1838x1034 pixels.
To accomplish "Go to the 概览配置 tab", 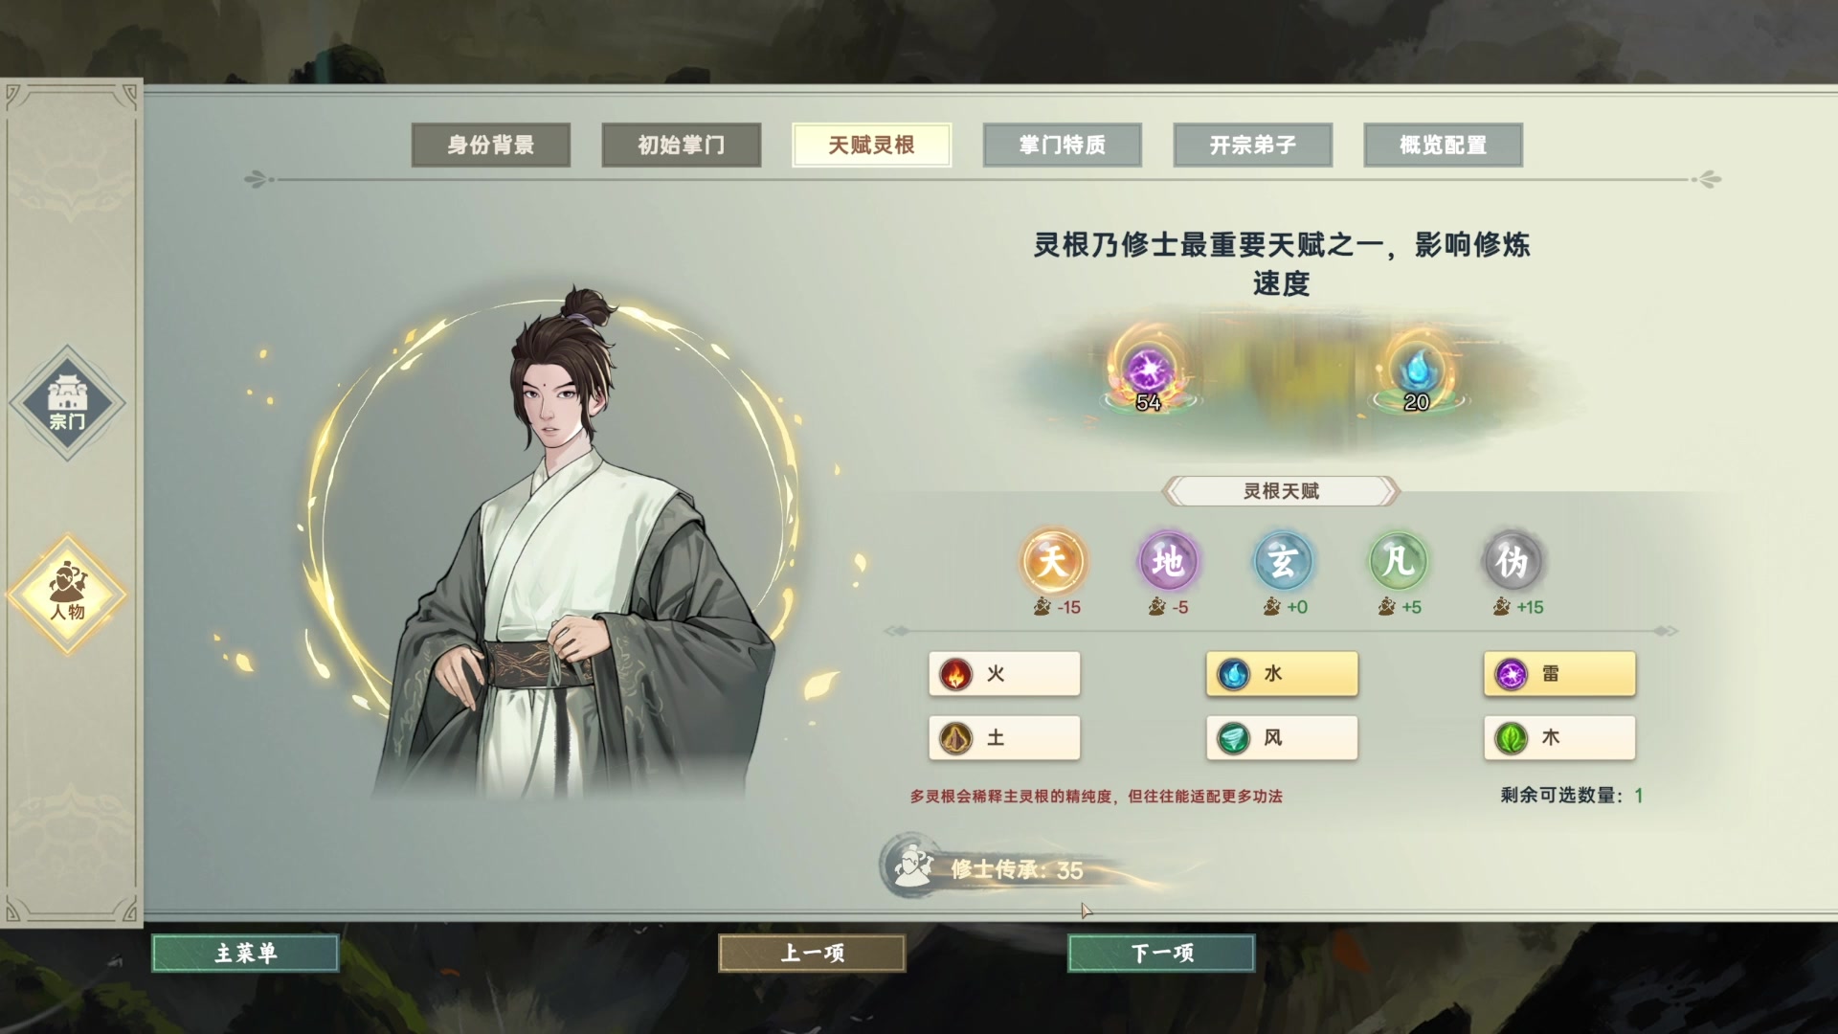I will click(1444, 146).
